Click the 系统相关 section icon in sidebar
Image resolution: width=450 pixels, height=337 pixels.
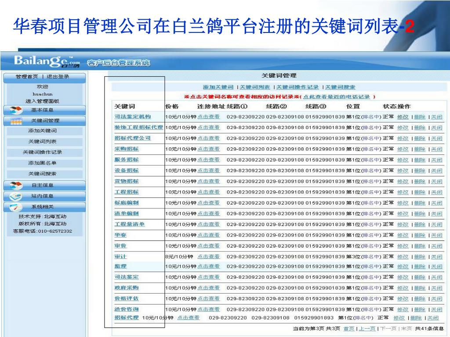[x=16, y=207]
